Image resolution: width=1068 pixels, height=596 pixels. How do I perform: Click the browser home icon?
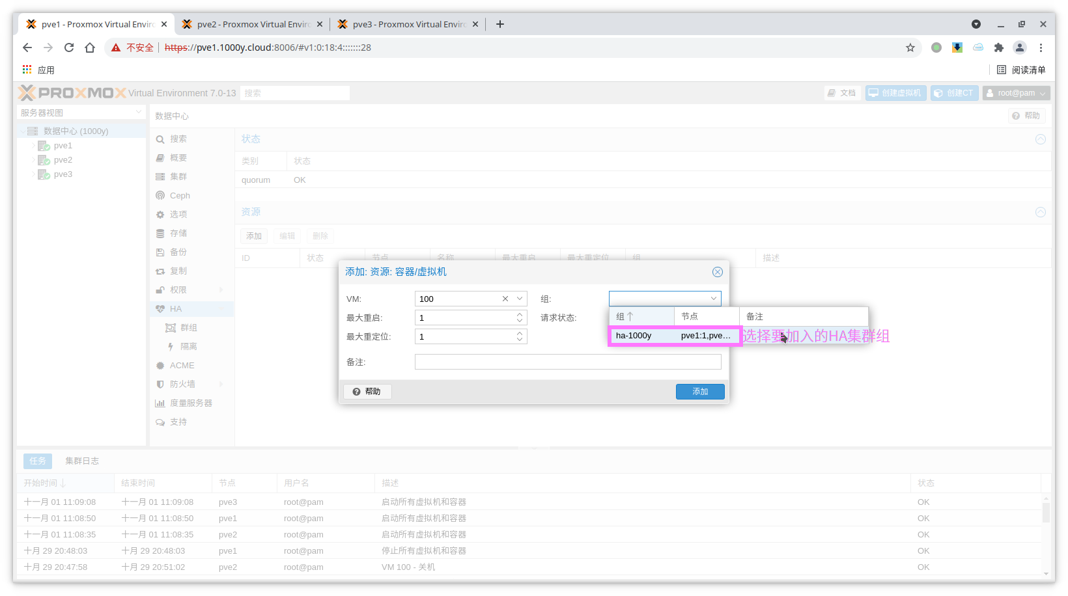tap(90, 47)
